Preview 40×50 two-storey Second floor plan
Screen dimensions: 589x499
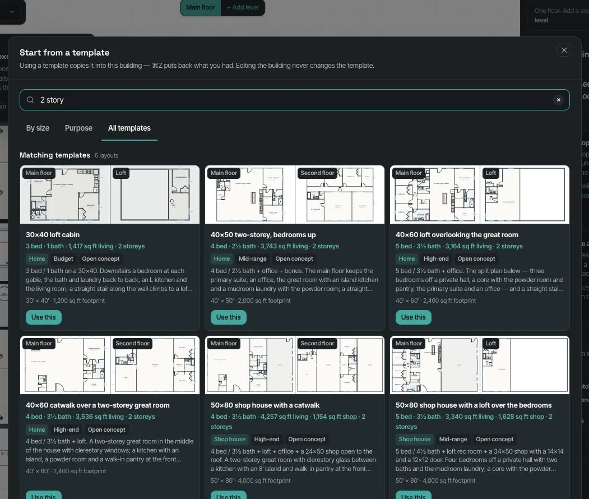pos(340,195)
